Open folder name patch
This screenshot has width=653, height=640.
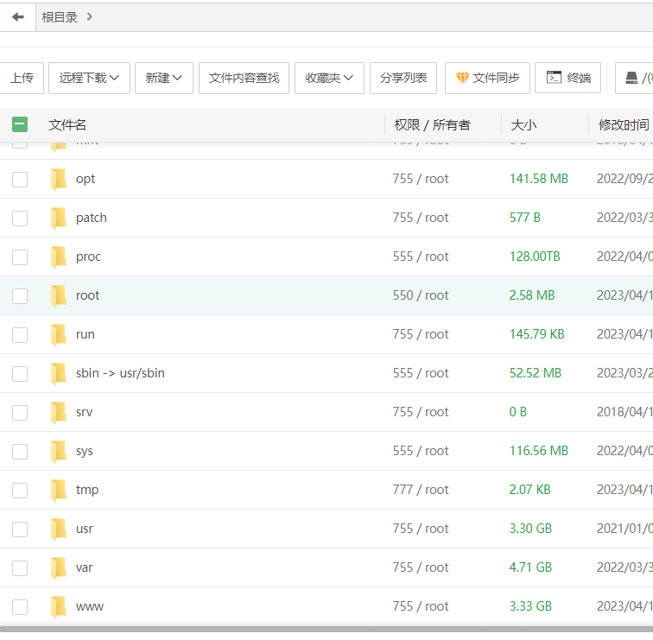click(x=92, y=218)
